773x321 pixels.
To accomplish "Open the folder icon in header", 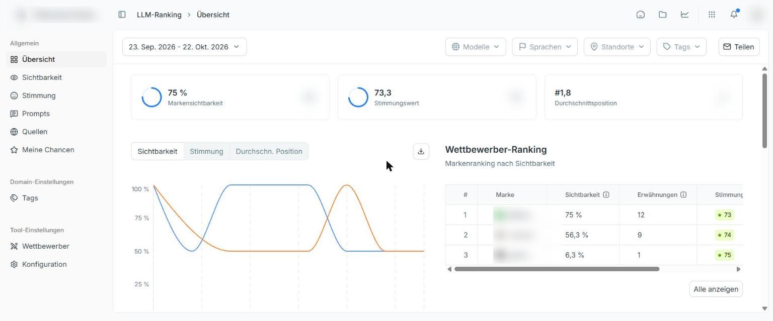I will 663,15.
